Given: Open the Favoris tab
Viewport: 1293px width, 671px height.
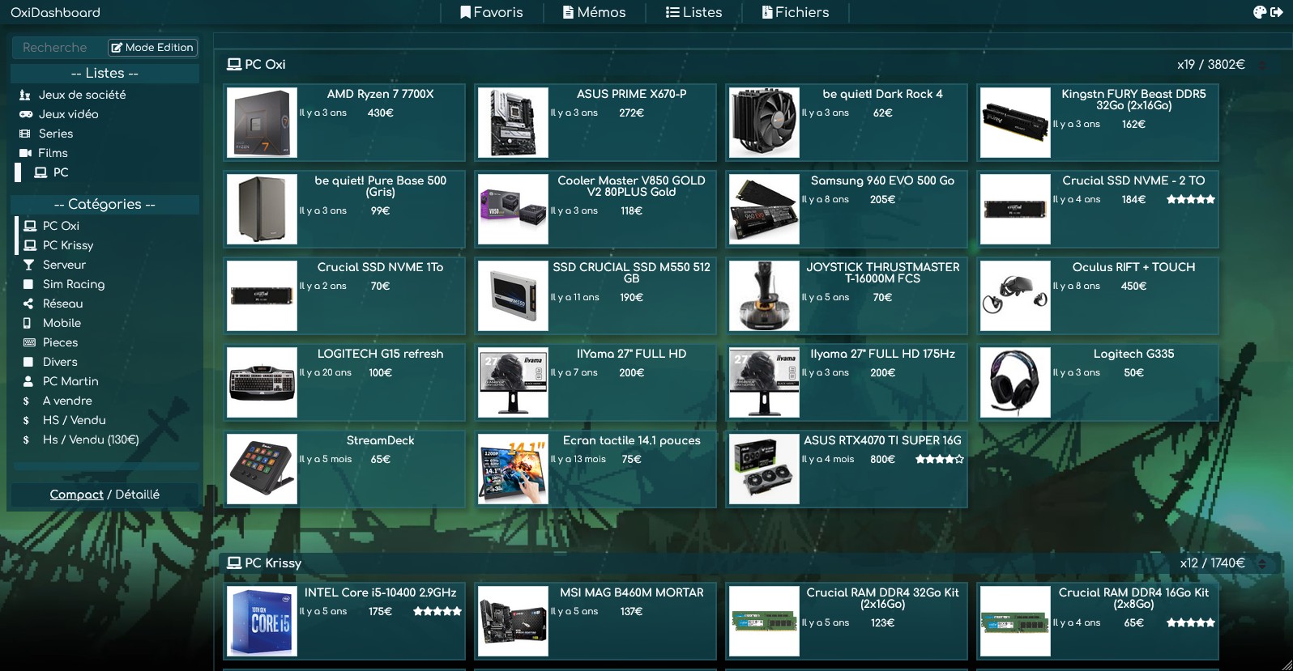Looking at the screenshot, I should 492,12.
